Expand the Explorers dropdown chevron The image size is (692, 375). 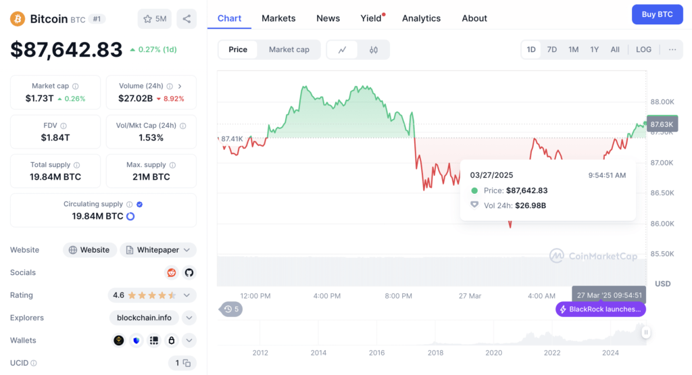point(189,318)
